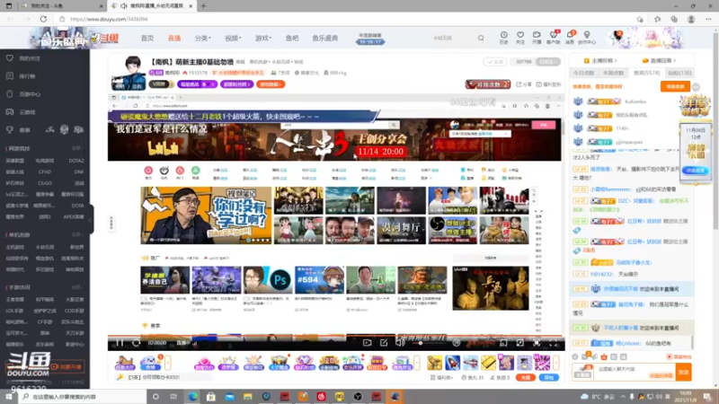Click the streamer avatar thumbnail
719x404 pixels.
coord(129,73)
